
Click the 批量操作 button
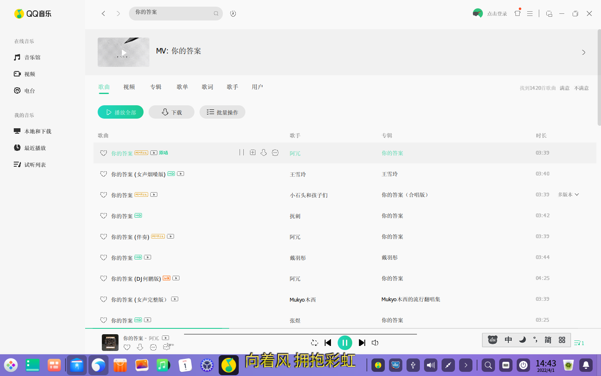click(222, 112)
